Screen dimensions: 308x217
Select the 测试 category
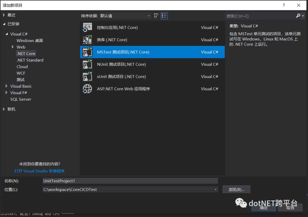(21, 79)
